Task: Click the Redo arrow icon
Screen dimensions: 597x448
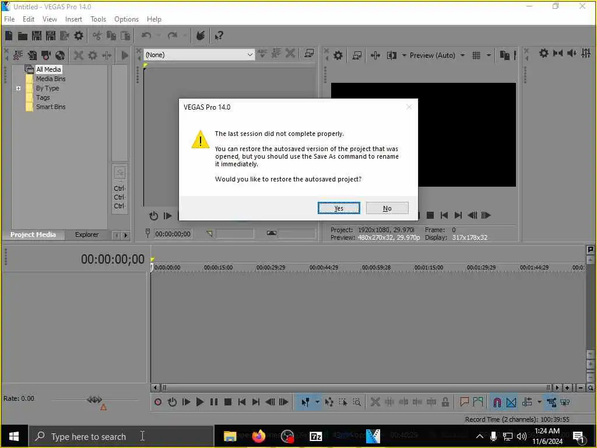Action: (173, 36)
